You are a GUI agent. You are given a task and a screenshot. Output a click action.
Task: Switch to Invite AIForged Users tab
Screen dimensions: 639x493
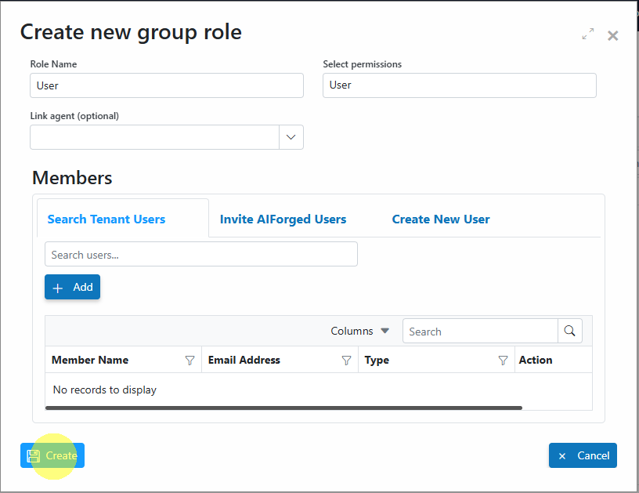[x=283, y=219]
